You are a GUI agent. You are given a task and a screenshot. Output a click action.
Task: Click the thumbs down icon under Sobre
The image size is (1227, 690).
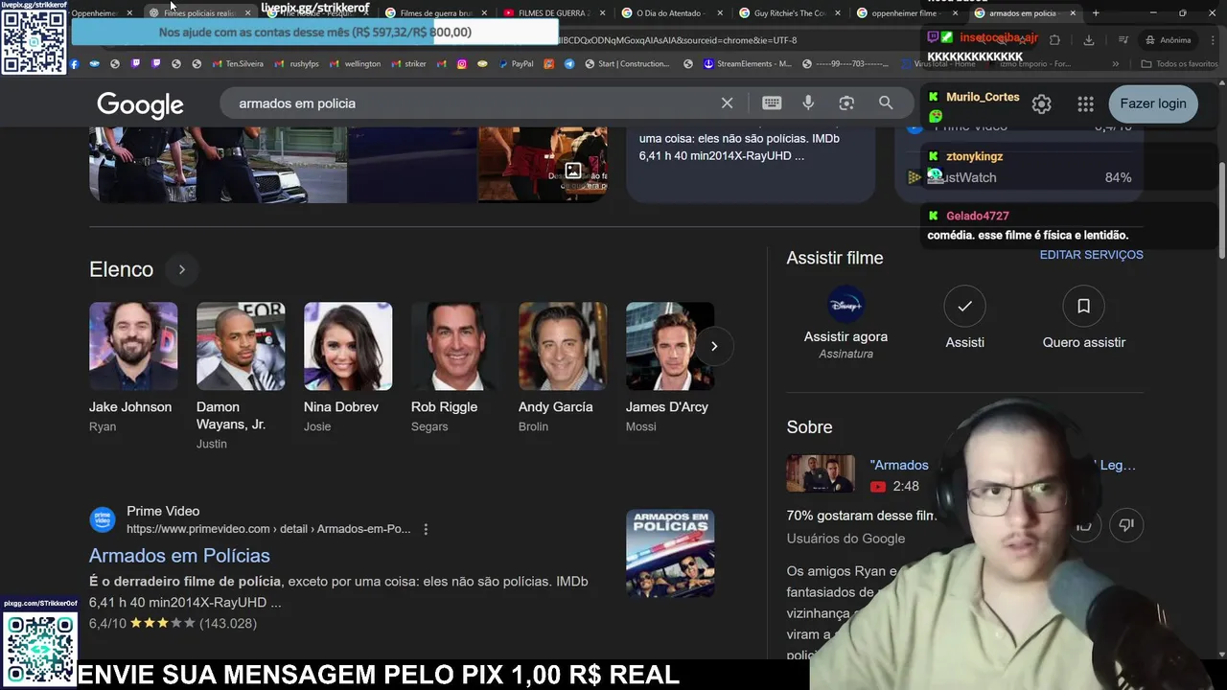[1126, 524]
